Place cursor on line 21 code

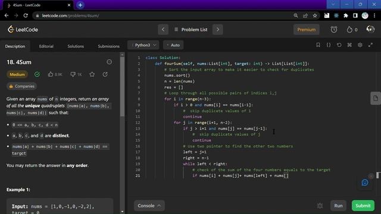click(x=241, y=176)
